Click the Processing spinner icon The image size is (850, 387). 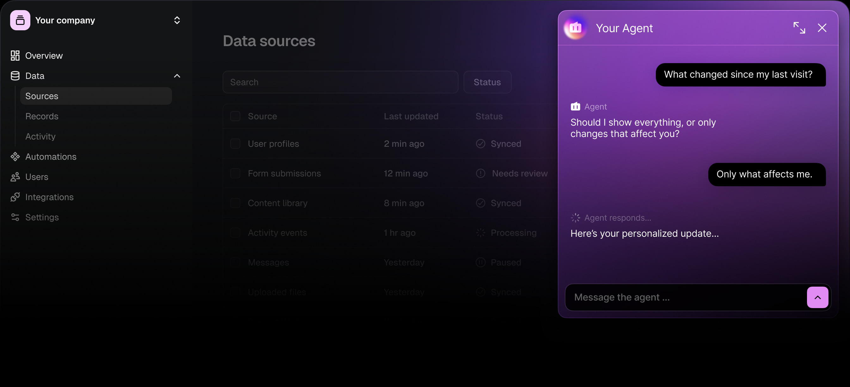[480, 233]
